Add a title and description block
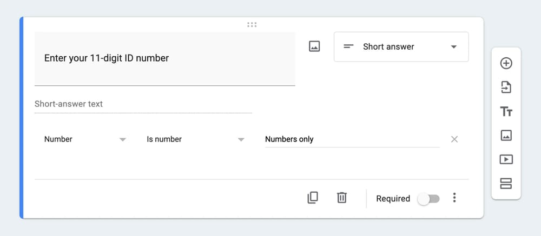This screenshot has width=541, height=236. coord(506,111)
